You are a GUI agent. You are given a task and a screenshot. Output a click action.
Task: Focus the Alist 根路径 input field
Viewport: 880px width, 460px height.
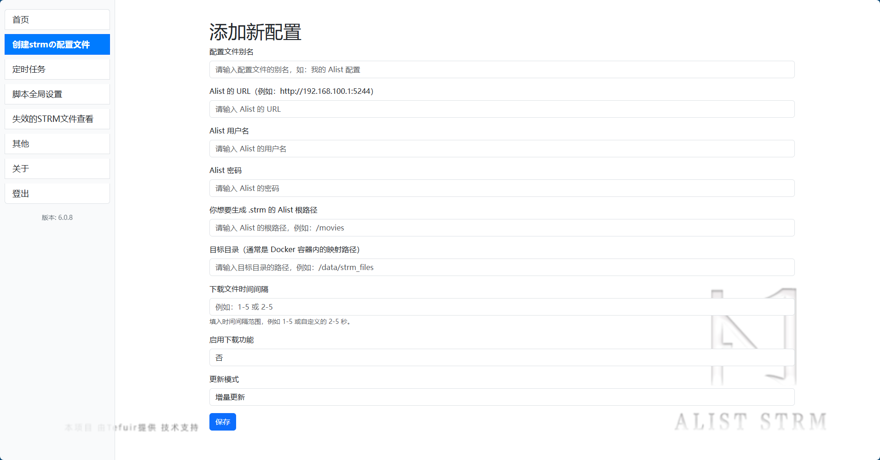(x=502, y=228)
